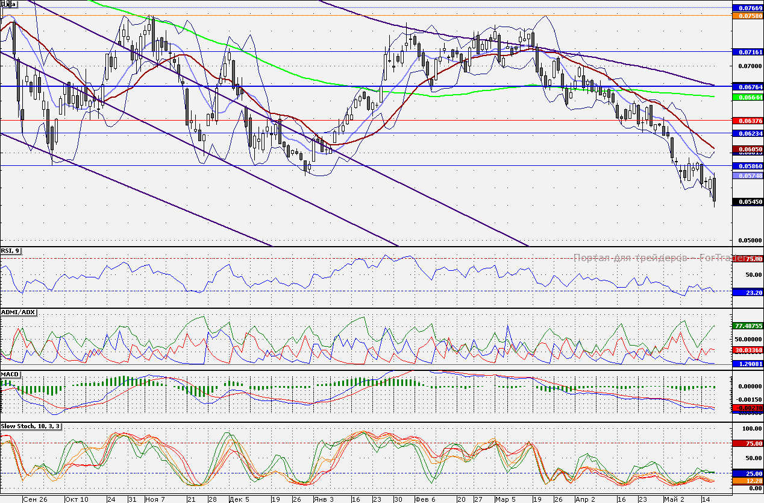Screen dimensions: 764x503
Task: Select the Мар 5 date marker
Action: tap(505, 499)
